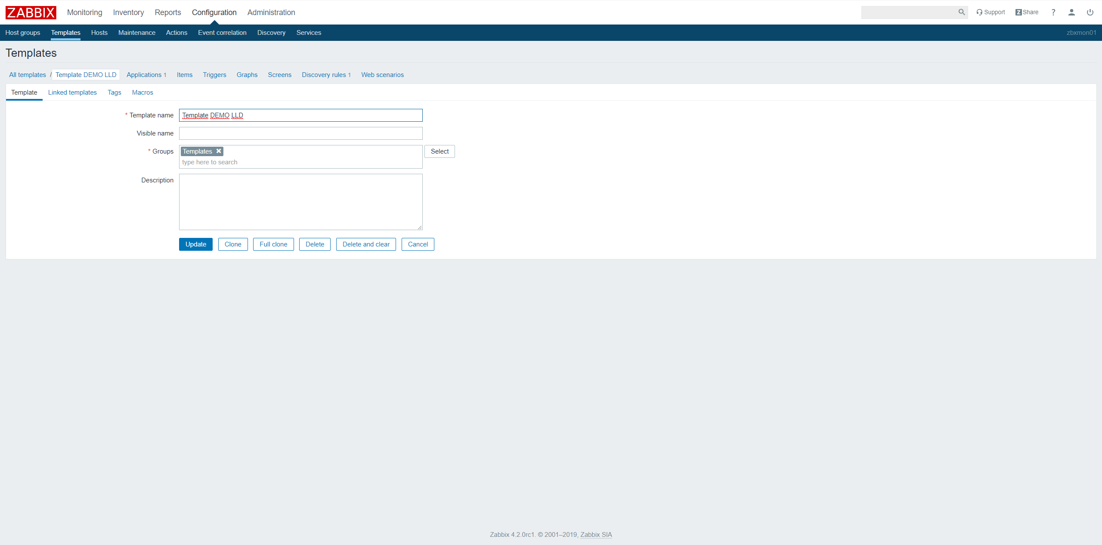Click the Description text area
Image resolution: width=1102 pixels, height=545 pixels.
click(x=300, y=202)
